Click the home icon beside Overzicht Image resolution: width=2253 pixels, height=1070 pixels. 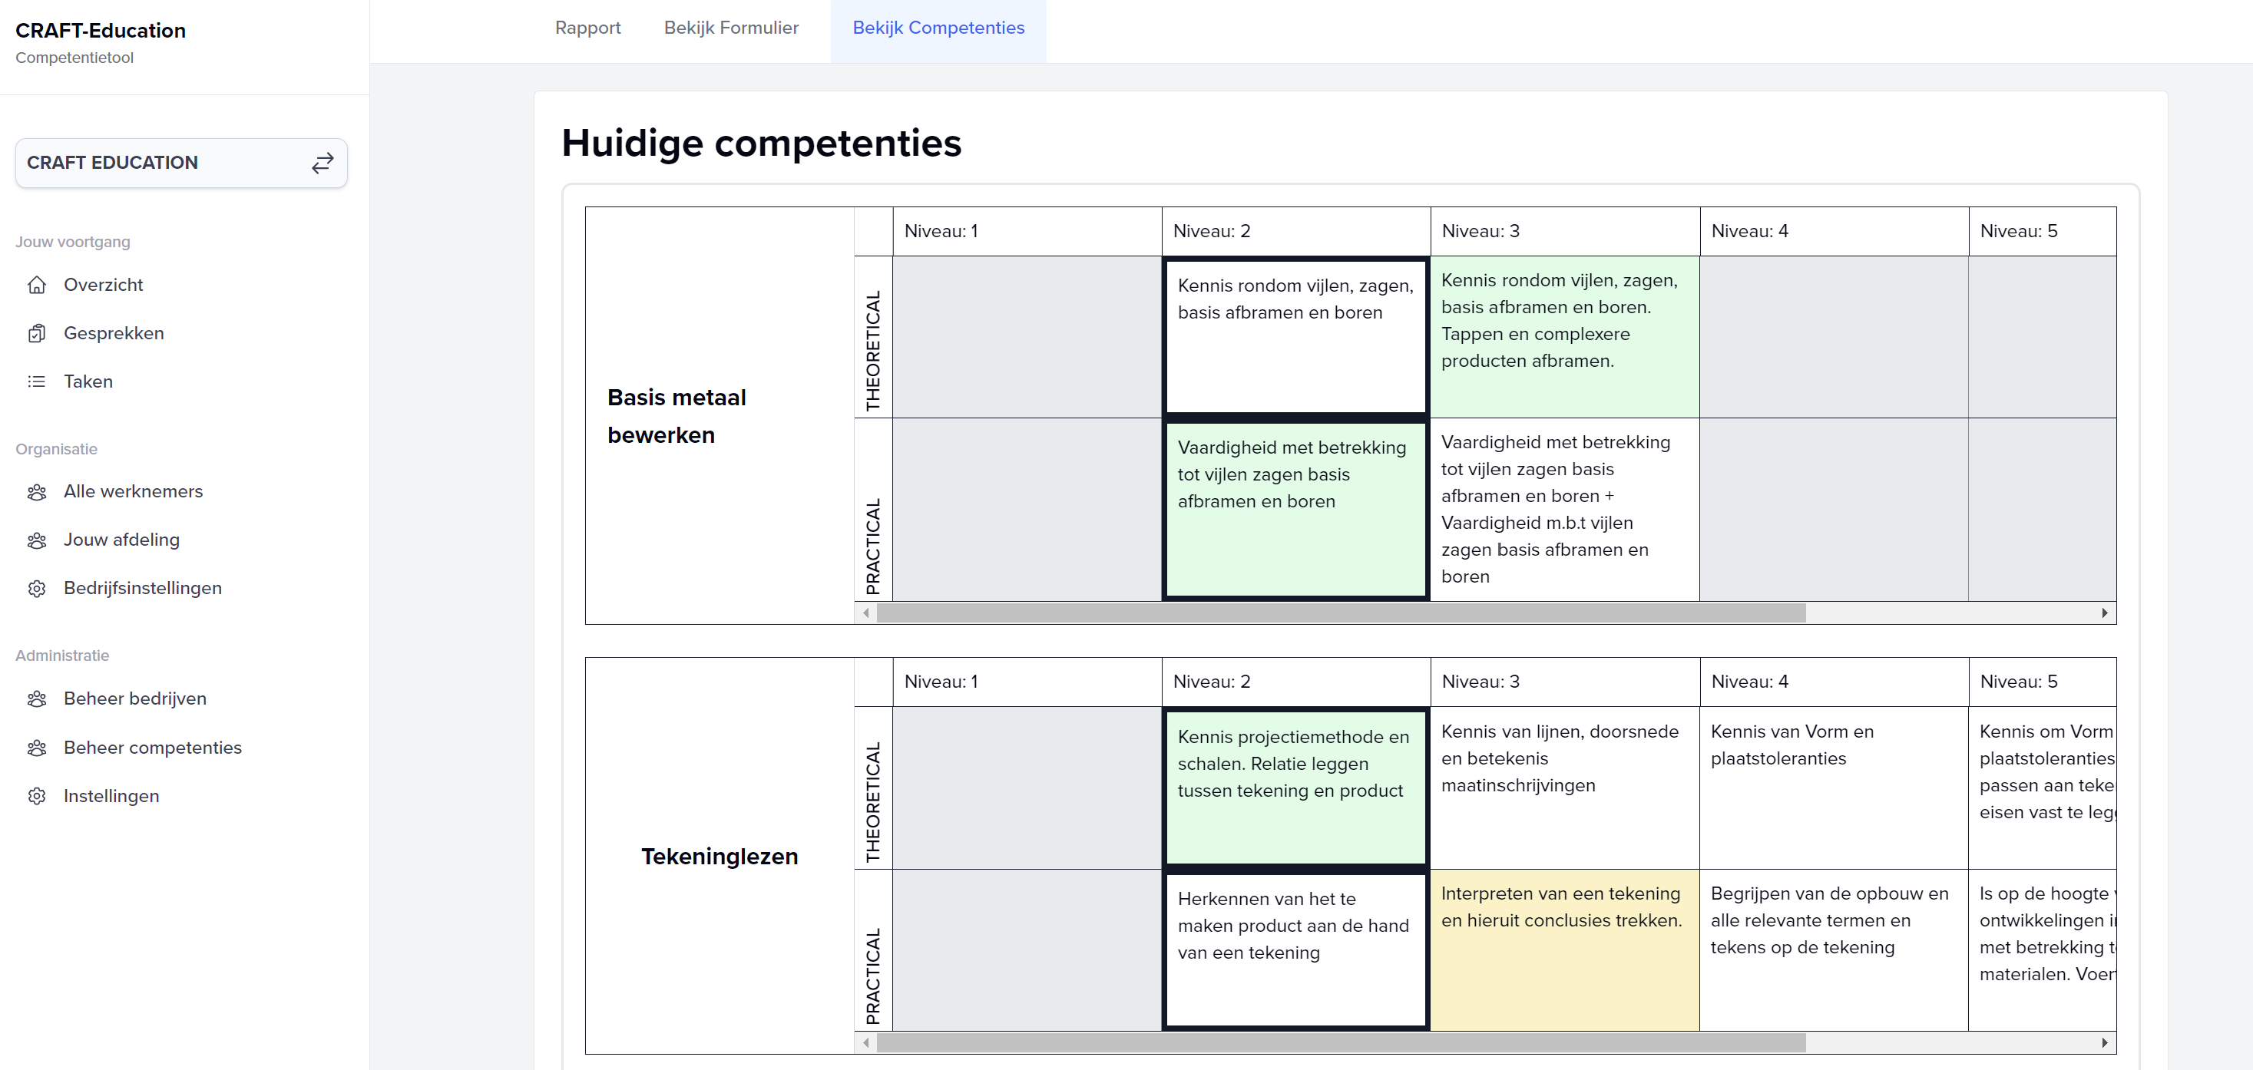coord(37,285)
